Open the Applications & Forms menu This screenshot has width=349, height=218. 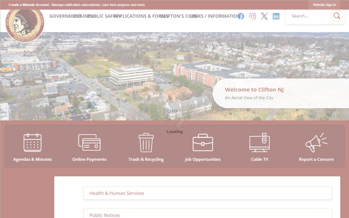point(141,16)
